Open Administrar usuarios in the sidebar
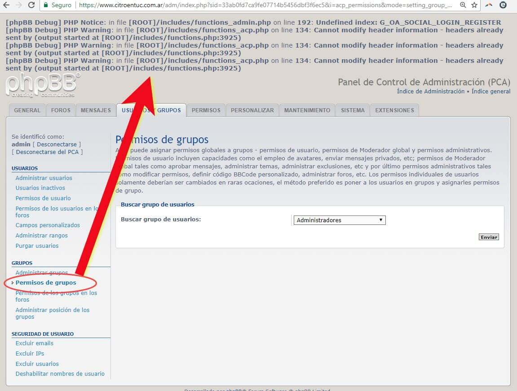This screenshot has height=391, width=517. 44,178
